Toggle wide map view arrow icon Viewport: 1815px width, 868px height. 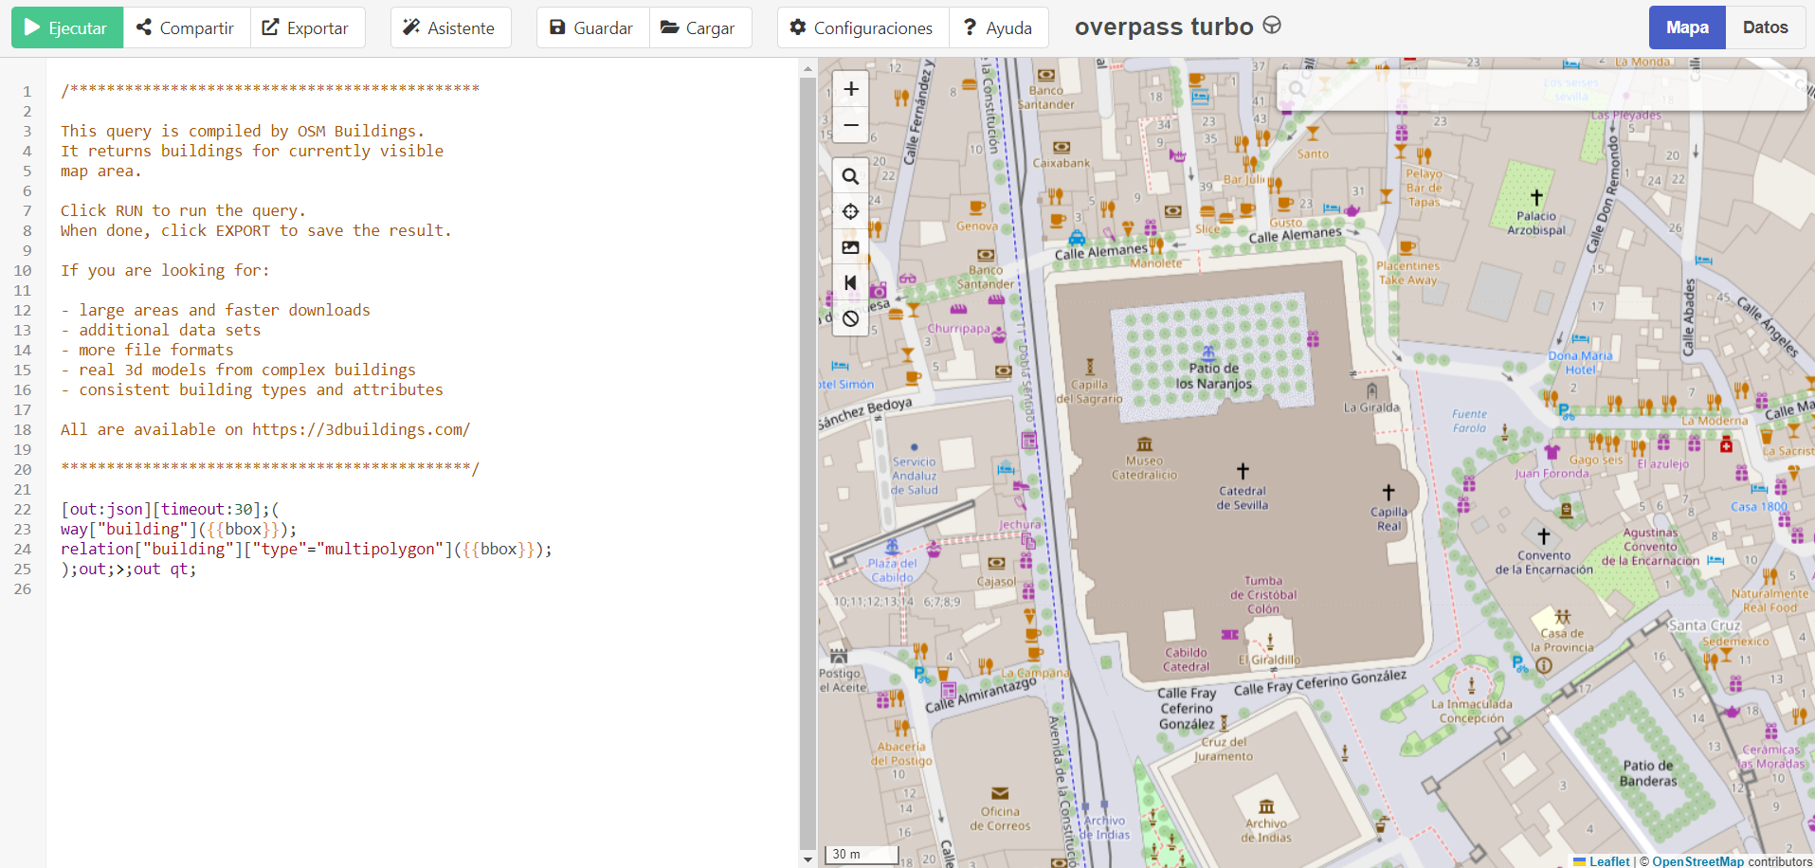point(851,282)
